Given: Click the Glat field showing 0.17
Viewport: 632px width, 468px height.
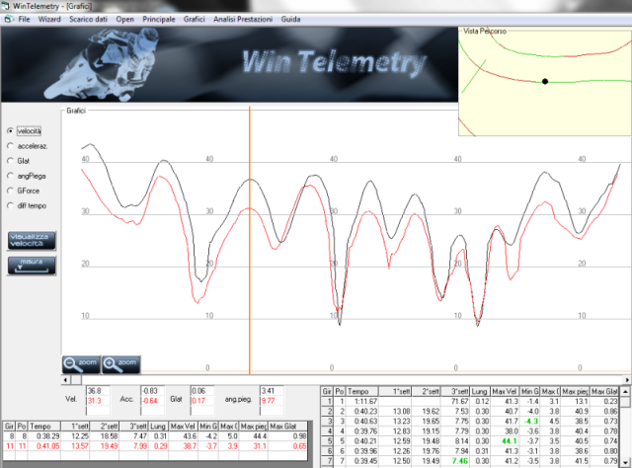Looking at the screenshot, I should coord(202,401).
